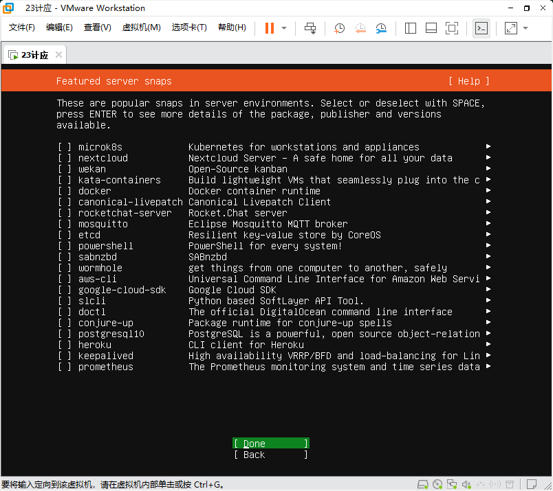Click the 'Google Cloud SDK' description

point(232,290)
